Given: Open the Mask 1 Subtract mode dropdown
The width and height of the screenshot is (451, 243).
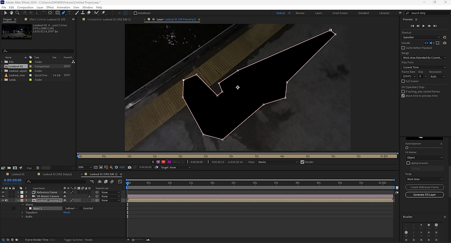Looking at the screenshot, I should pyautogui.click(x=71, y=208).
